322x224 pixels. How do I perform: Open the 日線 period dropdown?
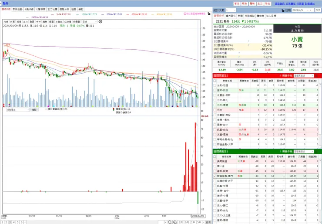click(90, 22)
